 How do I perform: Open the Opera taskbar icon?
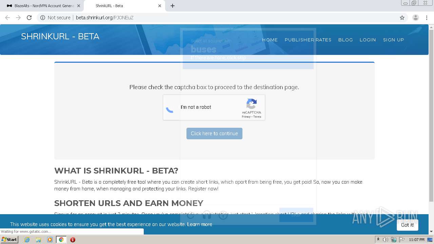(x=73, y=240)
